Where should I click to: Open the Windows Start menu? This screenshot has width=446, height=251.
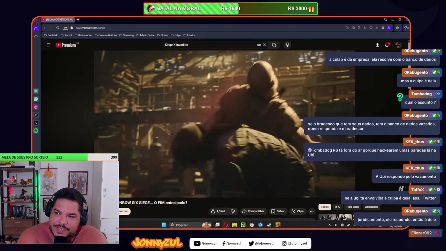click(x=164, y=225)
